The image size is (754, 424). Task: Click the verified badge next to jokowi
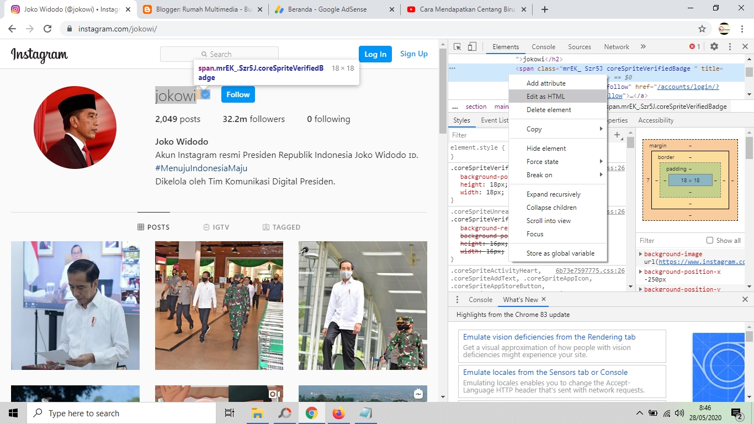205,95
